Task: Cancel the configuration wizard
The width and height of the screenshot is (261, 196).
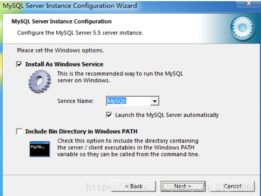Action: click(233, 186)
